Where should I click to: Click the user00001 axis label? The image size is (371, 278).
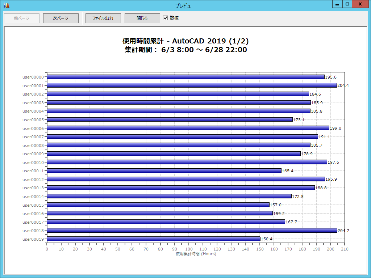tap(33, 85)
